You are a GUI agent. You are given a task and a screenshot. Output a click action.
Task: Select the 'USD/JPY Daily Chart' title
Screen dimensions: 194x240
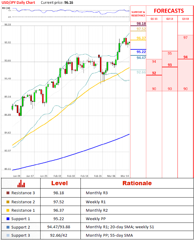(18, 3)
